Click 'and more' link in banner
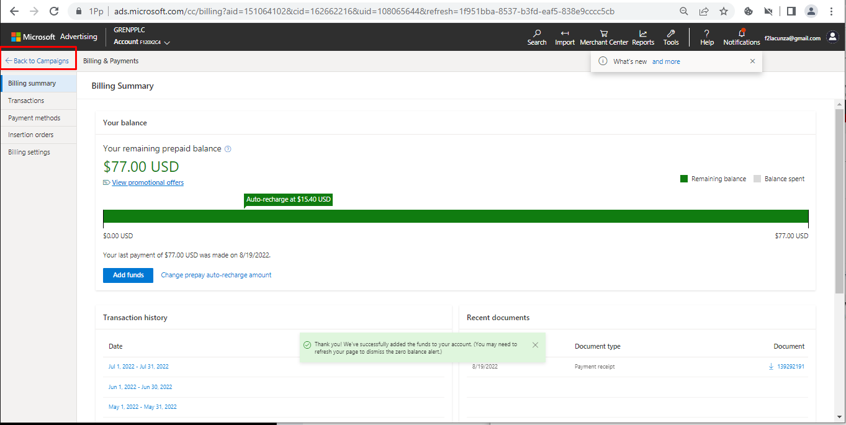The height and width of the screenshot is (425, 846). [666, 61]
